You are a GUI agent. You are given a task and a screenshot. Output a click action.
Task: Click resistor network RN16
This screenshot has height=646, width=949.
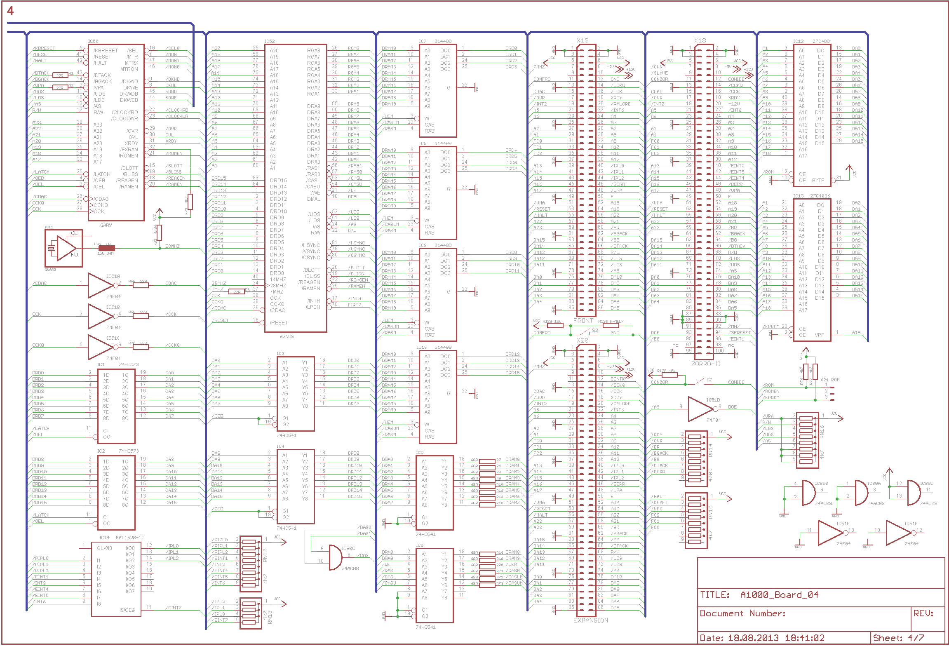807,440
